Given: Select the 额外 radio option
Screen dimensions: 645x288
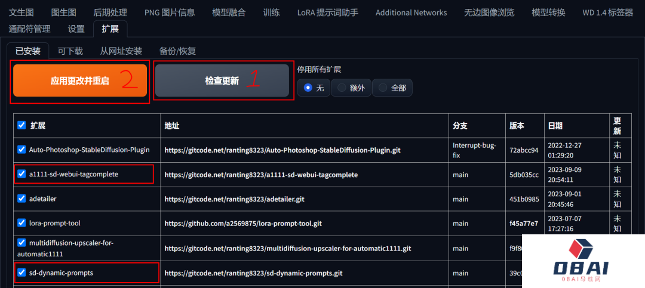Looking at the screenshot, I should click(351, 88).
